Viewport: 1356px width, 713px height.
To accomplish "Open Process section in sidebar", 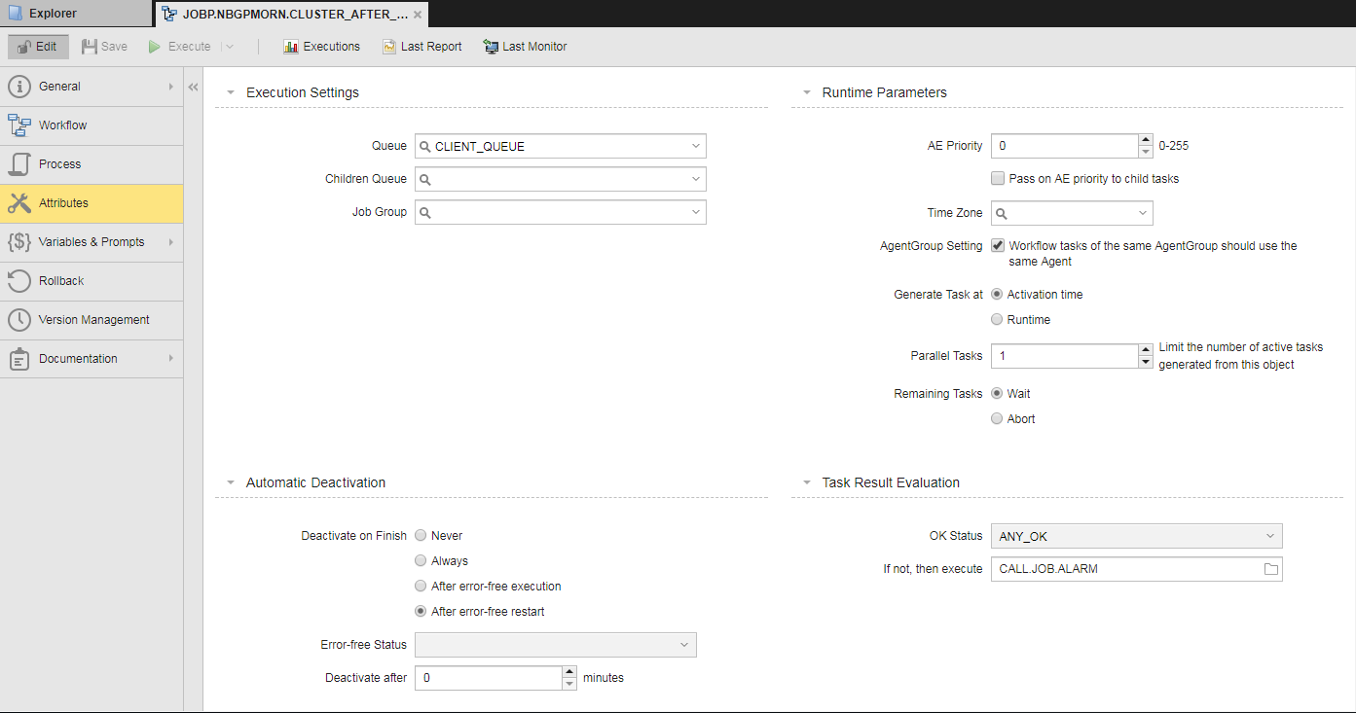I will [x=92, y=164].
